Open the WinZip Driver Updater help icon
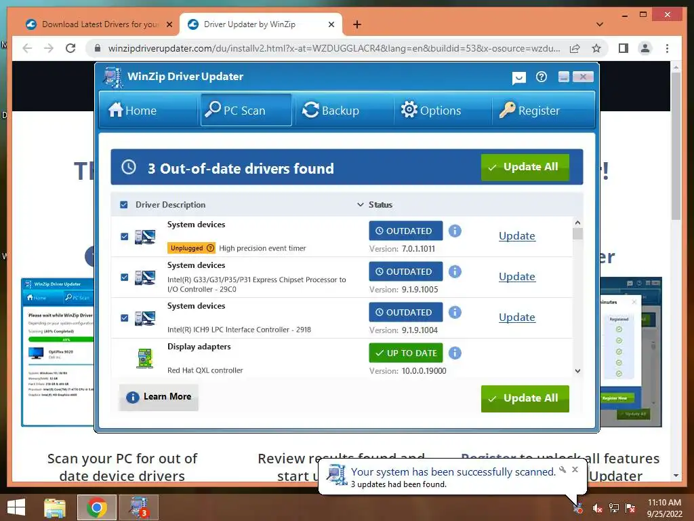The image size is (694, 521). pyautogui.click(x=542, y=77)
